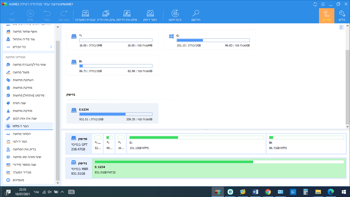Select the D: partition card
350x197 pixels.
point(112,65)
